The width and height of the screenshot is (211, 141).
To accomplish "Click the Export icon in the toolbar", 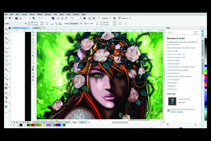I will [62, 18].
